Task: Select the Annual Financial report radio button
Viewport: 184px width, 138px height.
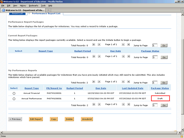Action: pyautogui.click(x=14, y=93)
